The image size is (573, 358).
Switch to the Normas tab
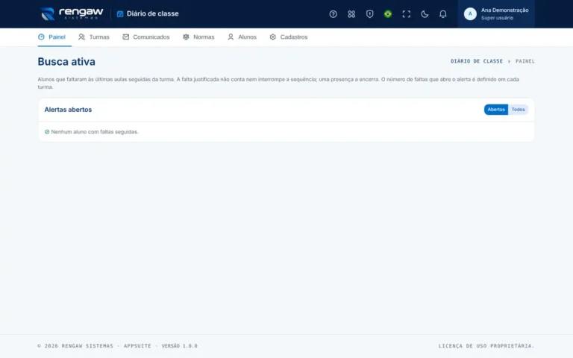point(198,37)
